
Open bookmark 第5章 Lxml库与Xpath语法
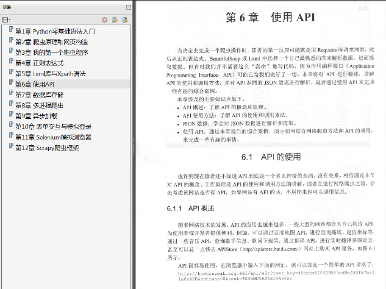click(50, 74)
